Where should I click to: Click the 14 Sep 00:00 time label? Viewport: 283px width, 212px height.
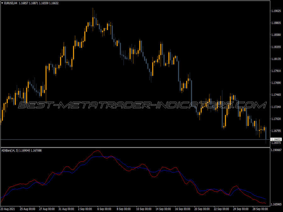click(x=163, y=209)
